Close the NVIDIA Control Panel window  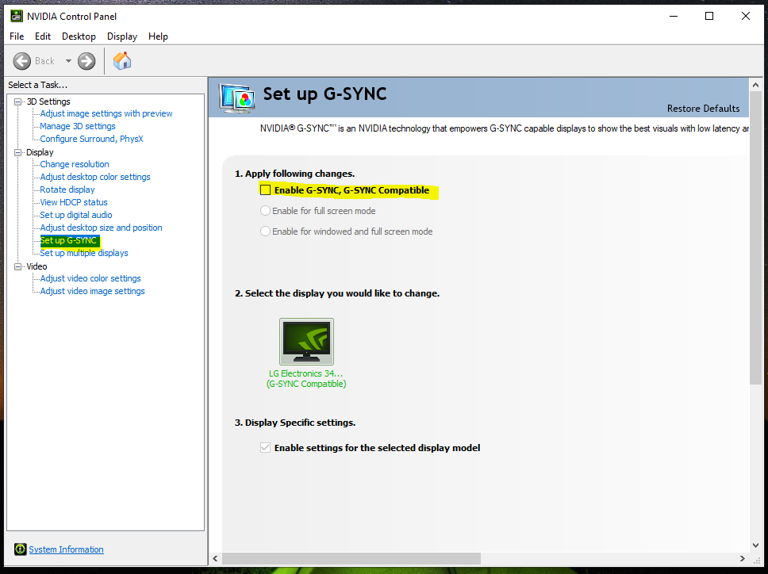[746, 16]
